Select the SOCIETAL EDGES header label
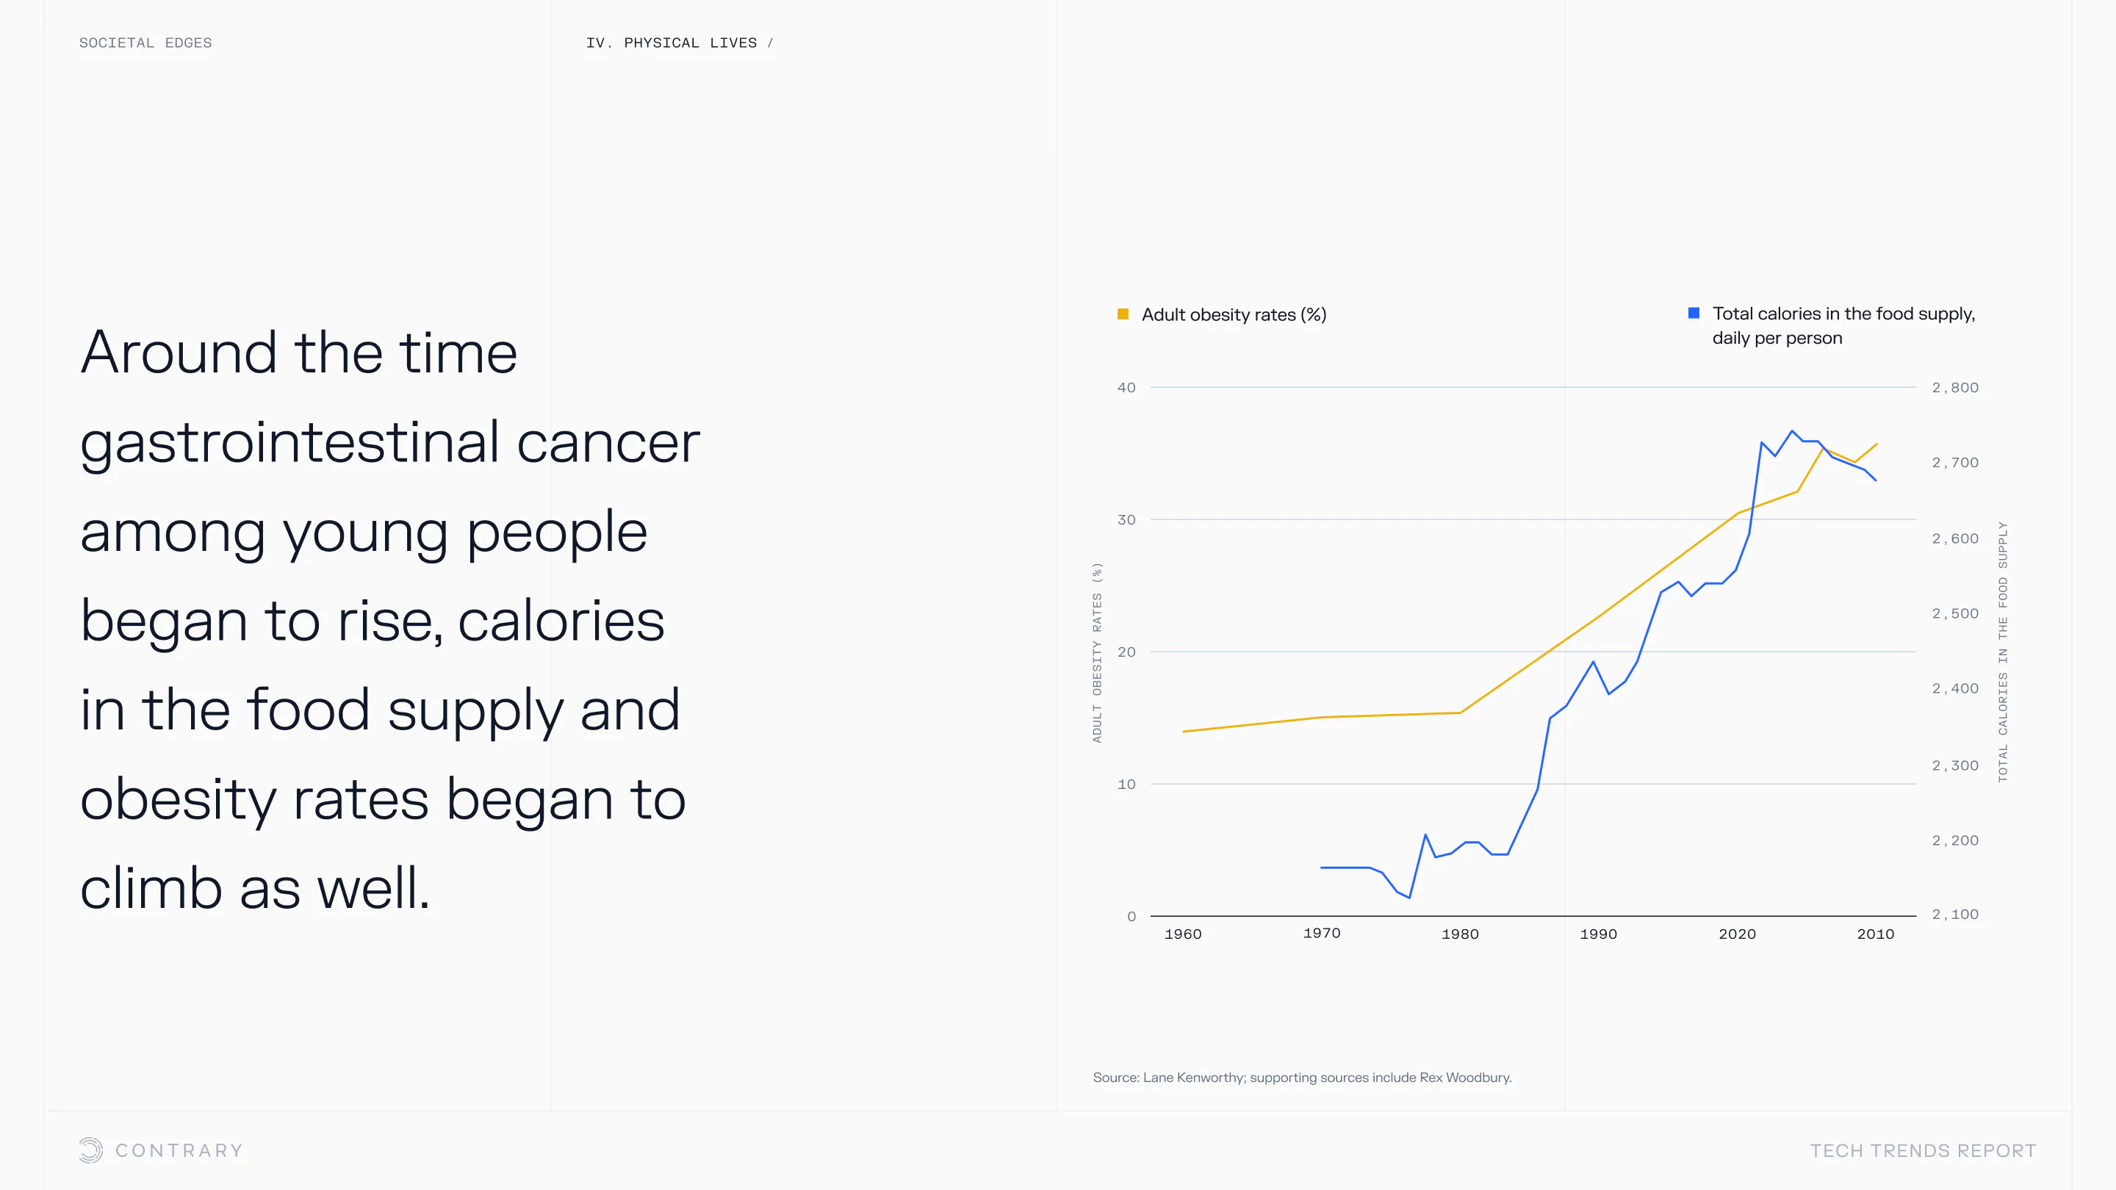Viewport: 2116px width, 1190px height. (x=145, y=43)
